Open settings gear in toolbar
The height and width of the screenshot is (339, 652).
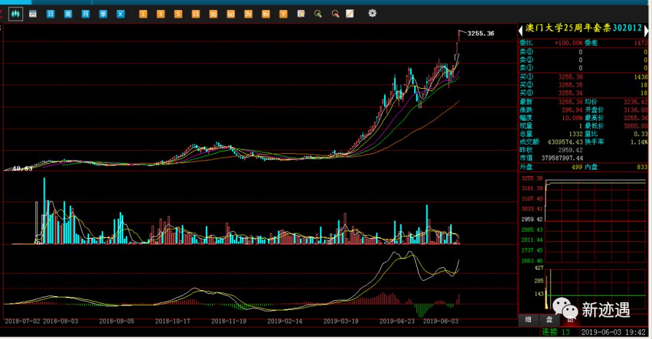[372, 13]
